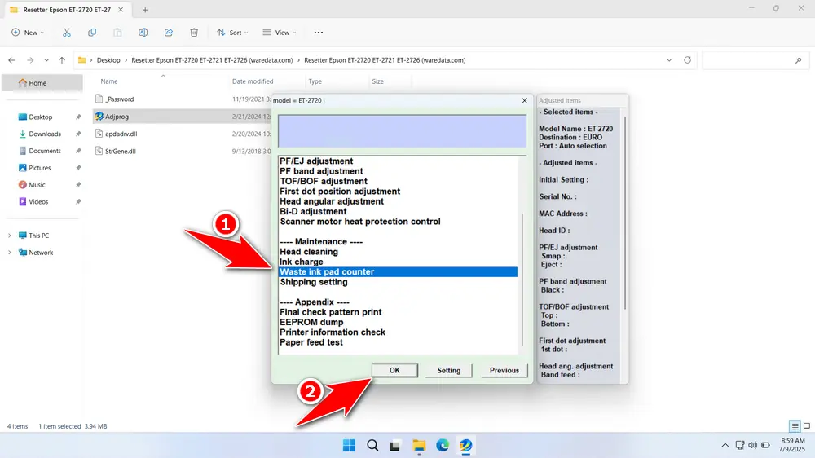Refresh the current folder view
Screen dimensions: 815x458
(x=687, y=60)
